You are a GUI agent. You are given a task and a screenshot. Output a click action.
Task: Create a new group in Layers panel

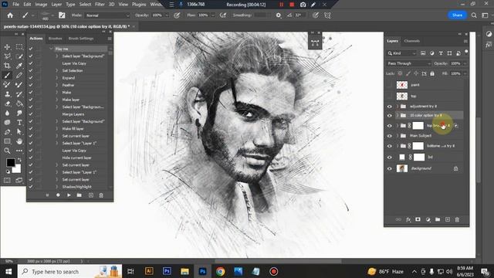[x=438, y=219]
